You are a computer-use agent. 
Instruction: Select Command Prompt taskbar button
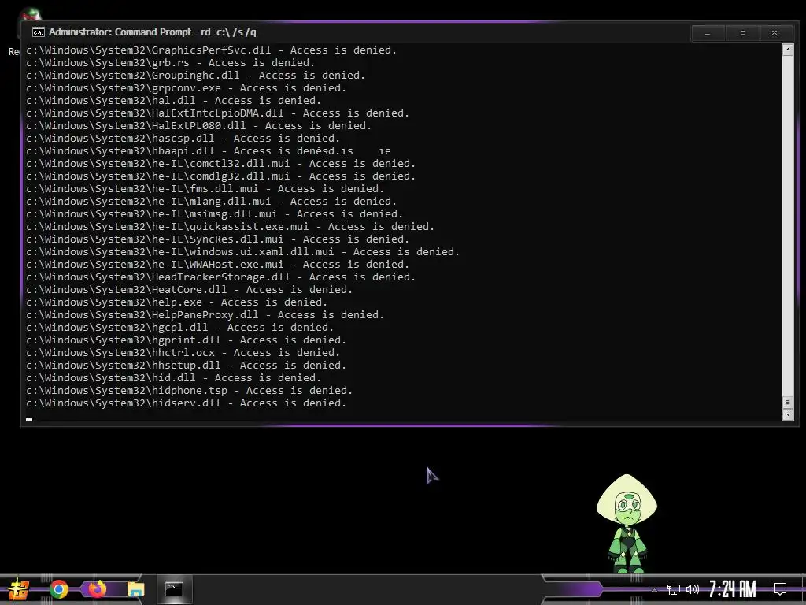click(174, 589)
